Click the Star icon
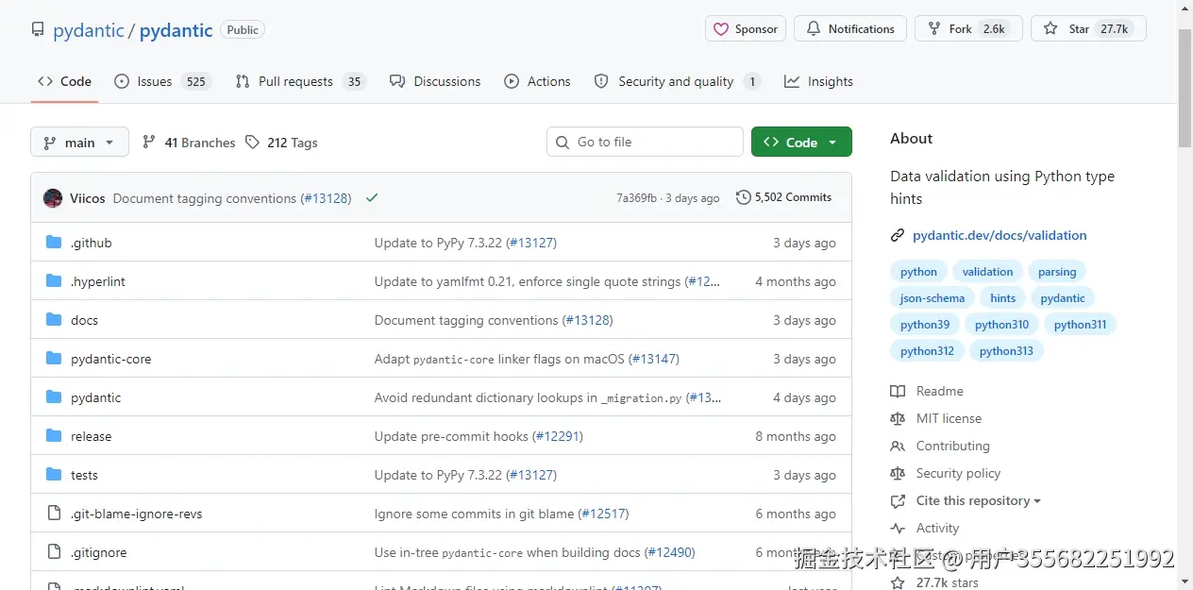1193x590 pixels. click(1050, 29)
